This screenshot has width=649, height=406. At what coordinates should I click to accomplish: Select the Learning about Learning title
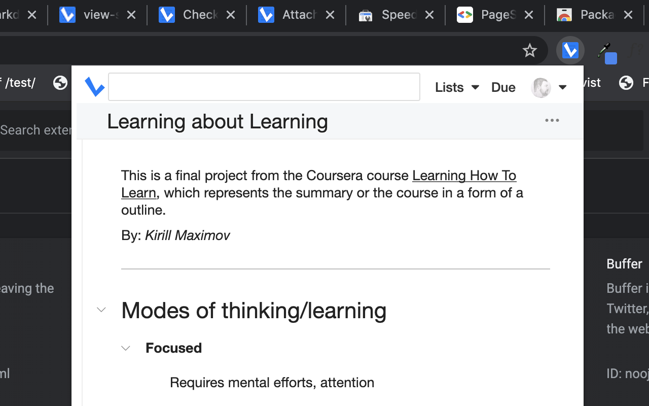coord(218,122)
